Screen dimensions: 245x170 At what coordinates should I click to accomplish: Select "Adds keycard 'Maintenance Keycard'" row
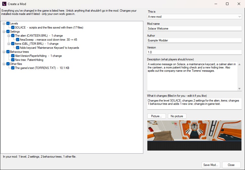click(49, 48)
